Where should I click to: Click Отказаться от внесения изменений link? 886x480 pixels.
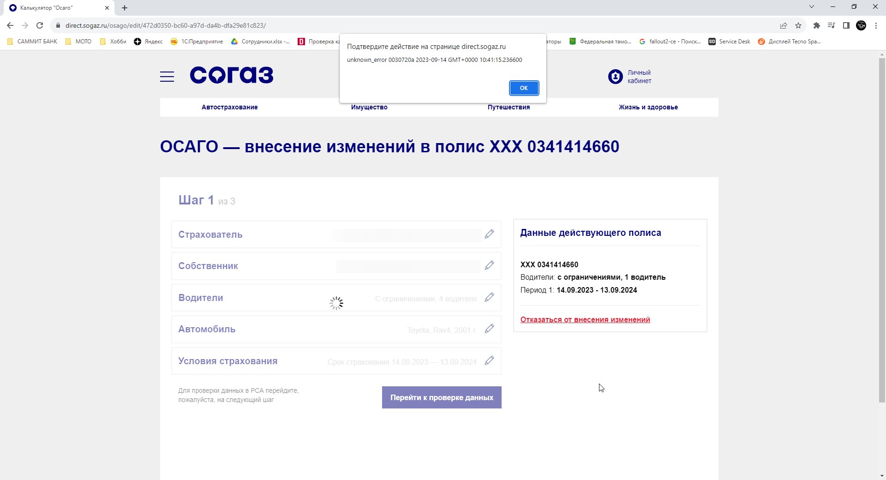pyautogui.click(x=585, y=319)
